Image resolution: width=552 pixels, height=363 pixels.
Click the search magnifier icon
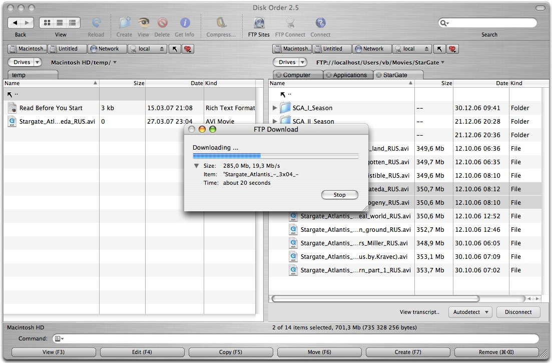pos(444,23)
